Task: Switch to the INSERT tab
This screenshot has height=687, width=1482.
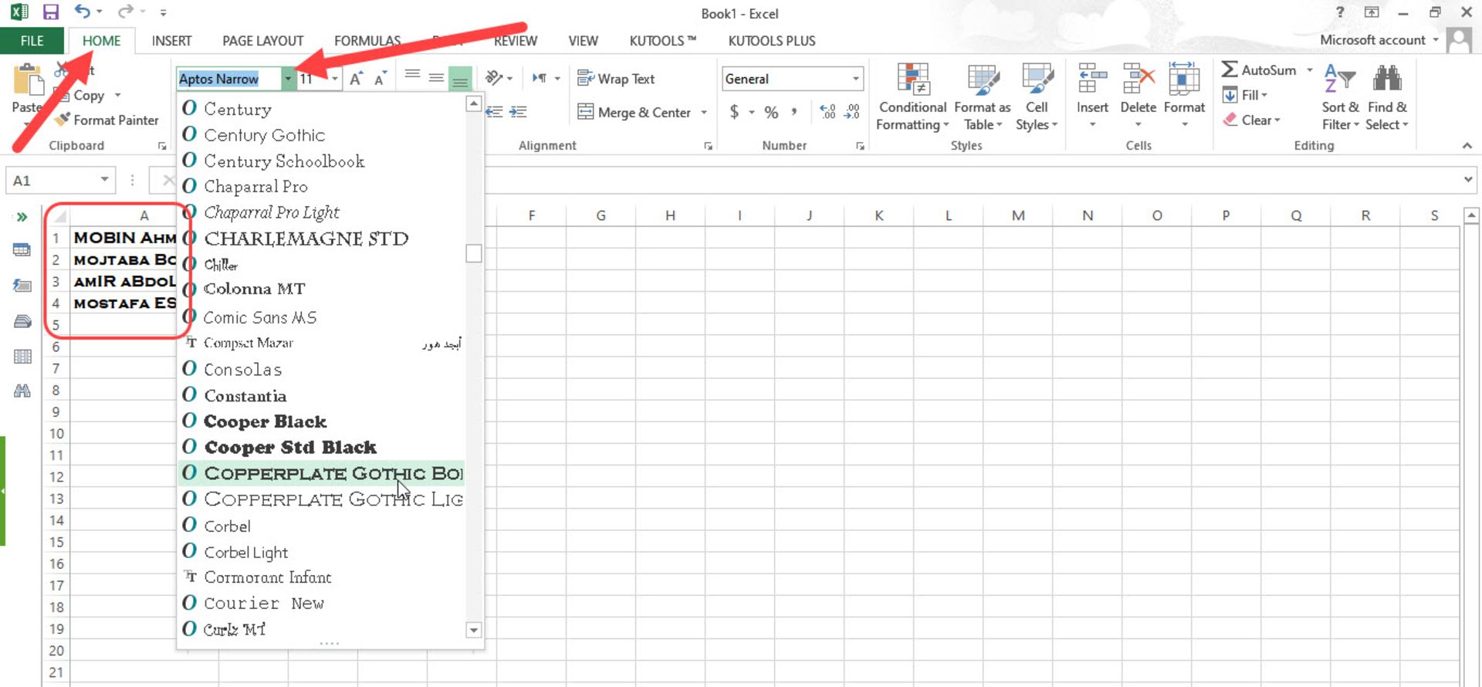Action: [x=171, y=41]
